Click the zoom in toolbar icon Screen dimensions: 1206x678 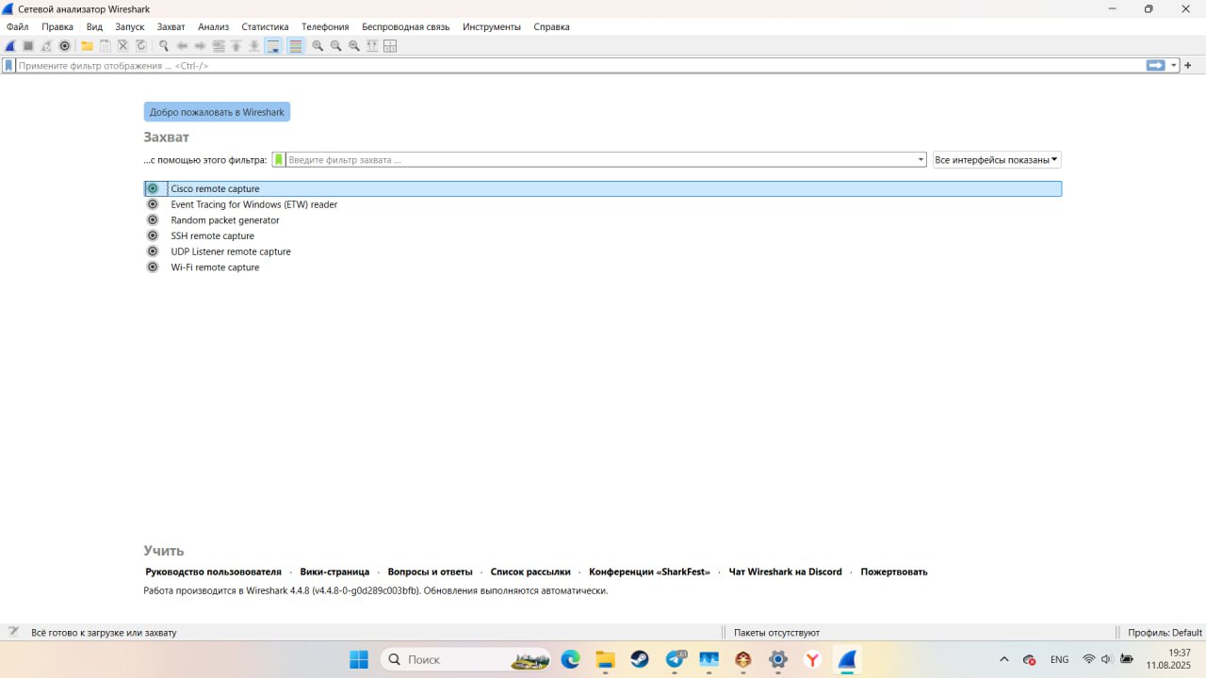[318, 46]
